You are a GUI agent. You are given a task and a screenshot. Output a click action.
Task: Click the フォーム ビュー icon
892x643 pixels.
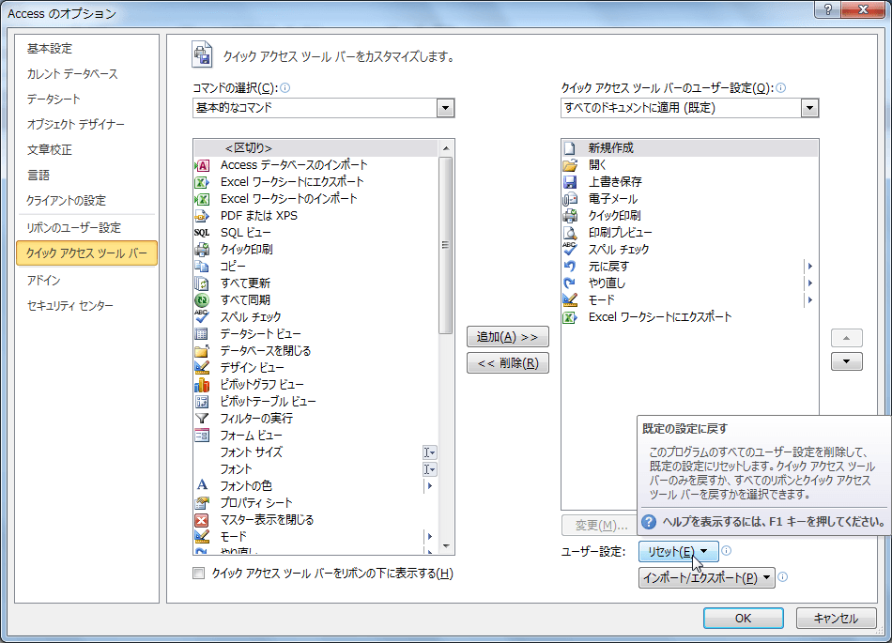click(x=202, y=436)
